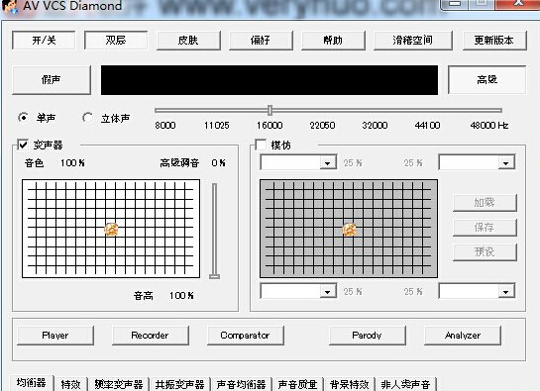Click the 皮肤 skin button
Viewport: 540px width, 391px height.
[x=188, y=41]
